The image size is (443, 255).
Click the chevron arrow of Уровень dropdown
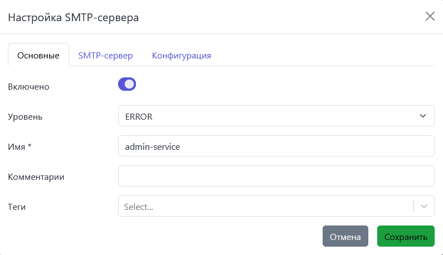422,116
